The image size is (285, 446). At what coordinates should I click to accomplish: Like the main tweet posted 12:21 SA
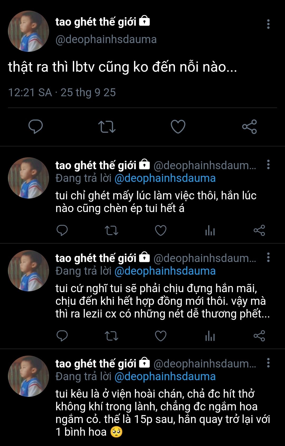click(178, 126)
